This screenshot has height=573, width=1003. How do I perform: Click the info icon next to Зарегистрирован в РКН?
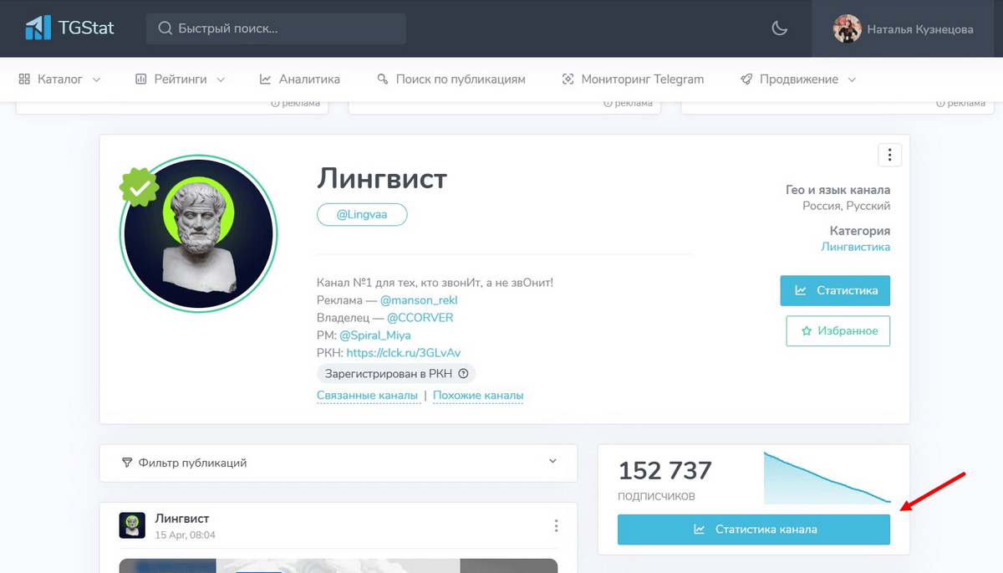[463, 374]
